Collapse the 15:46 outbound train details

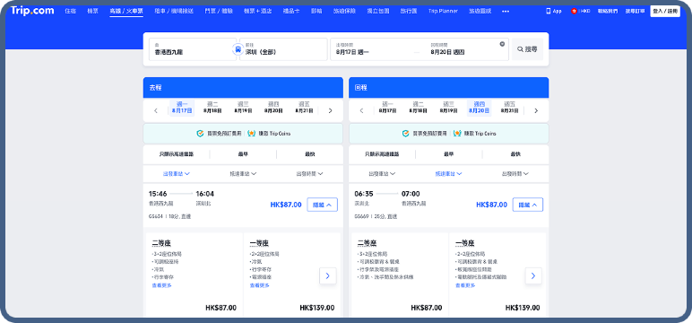pos(322,205)
